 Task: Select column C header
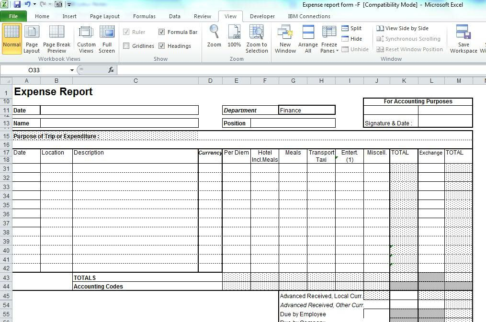click(136, 81)
